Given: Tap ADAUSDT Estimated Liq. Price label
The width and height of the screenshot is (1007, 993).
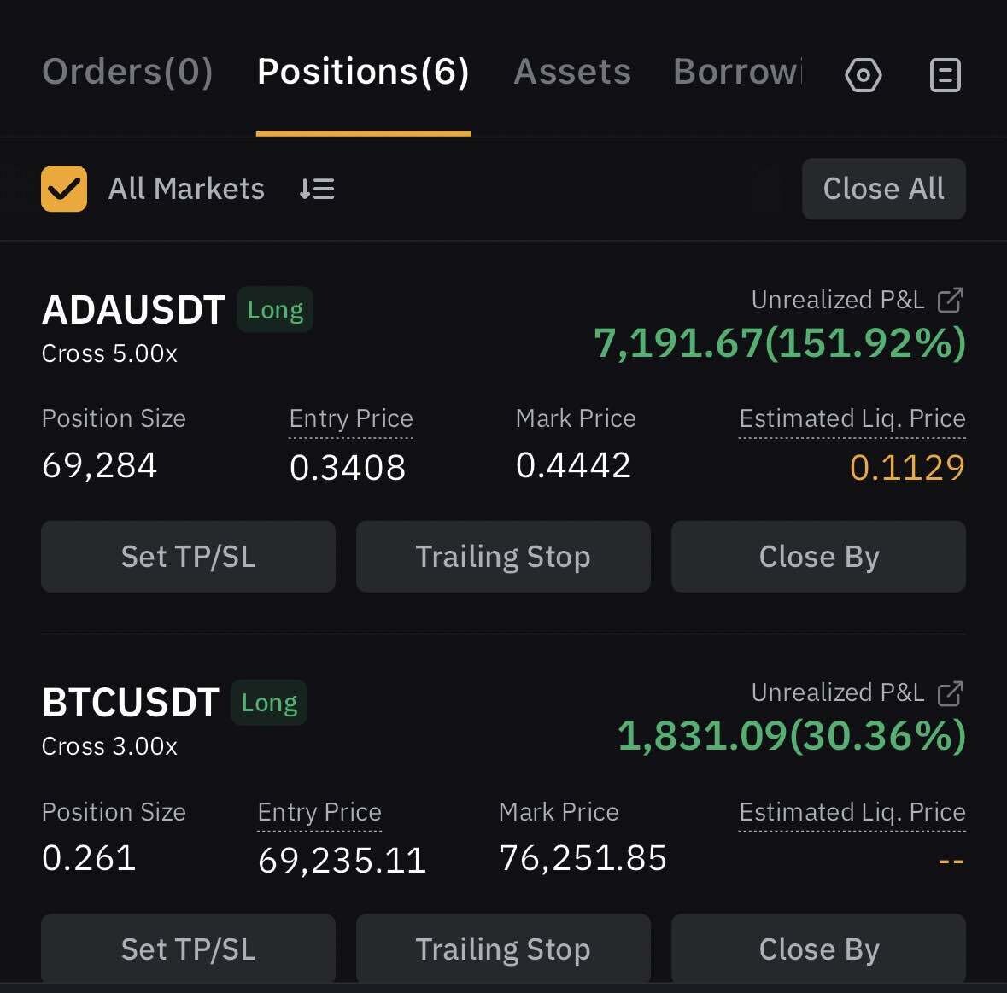Looking at the screenshot, I should pyautogui.click(x=852, y=418).
